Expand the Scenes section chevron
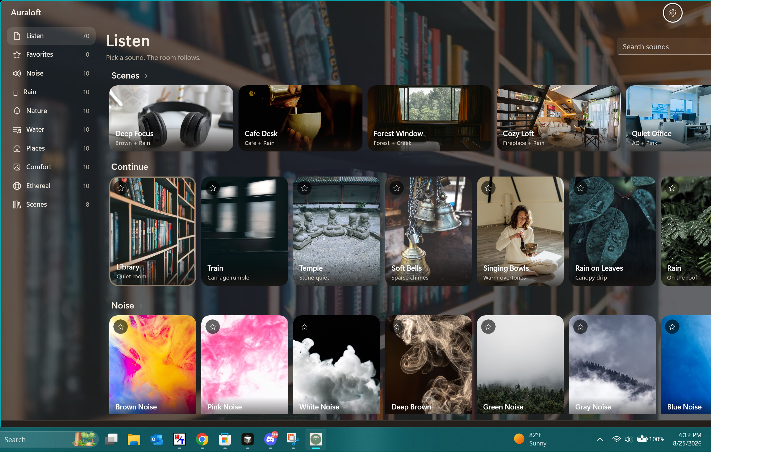Image resolution: width=758 pixels, height=462 pixels. (146, 76)
